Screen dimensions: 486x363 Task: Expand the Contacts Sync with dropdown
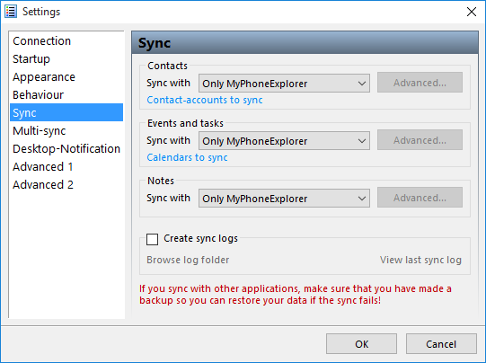pyautogui.click(x=284, y=83)
